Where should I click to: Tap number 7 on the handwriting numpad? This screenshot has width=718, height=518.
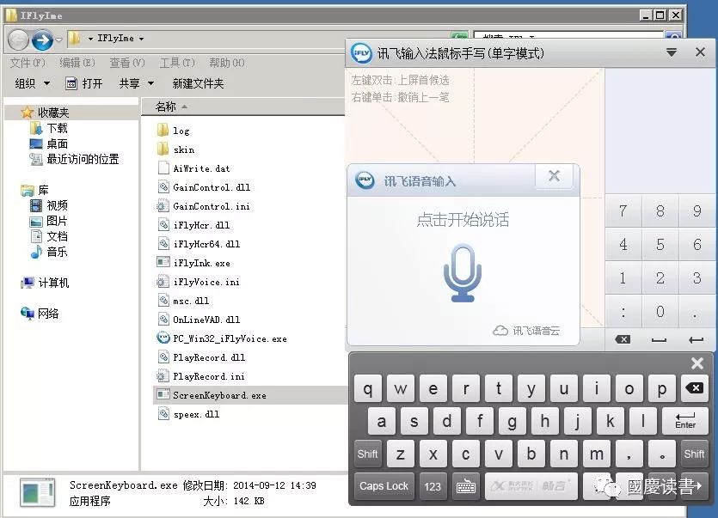point(623,211)
